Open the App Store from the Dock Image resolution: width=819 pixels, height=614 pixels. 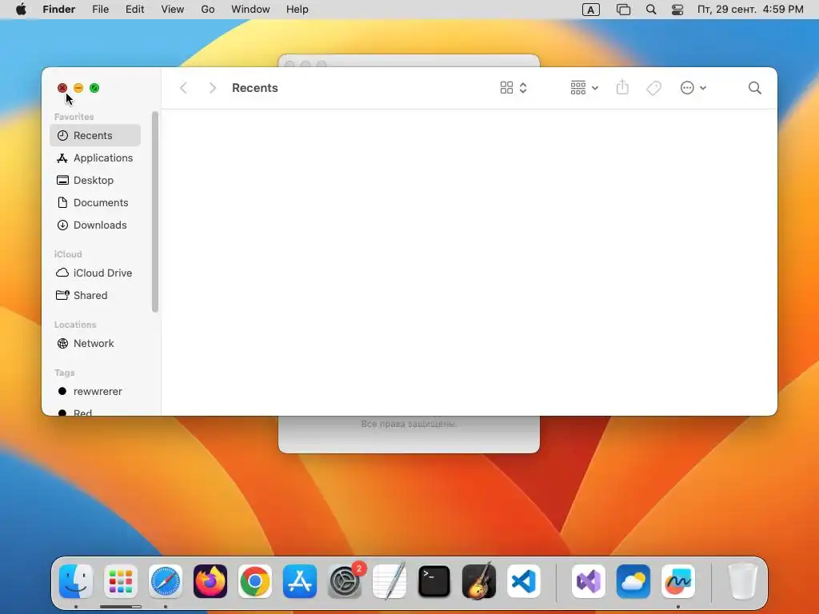300,581
